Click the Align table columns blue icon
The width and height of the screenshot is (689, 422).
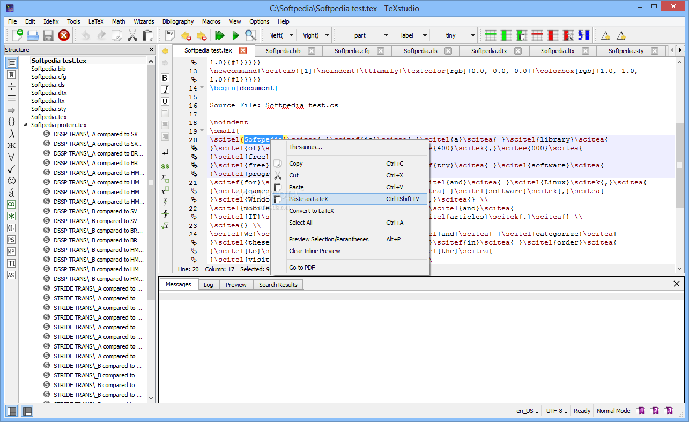click(584, 35)
